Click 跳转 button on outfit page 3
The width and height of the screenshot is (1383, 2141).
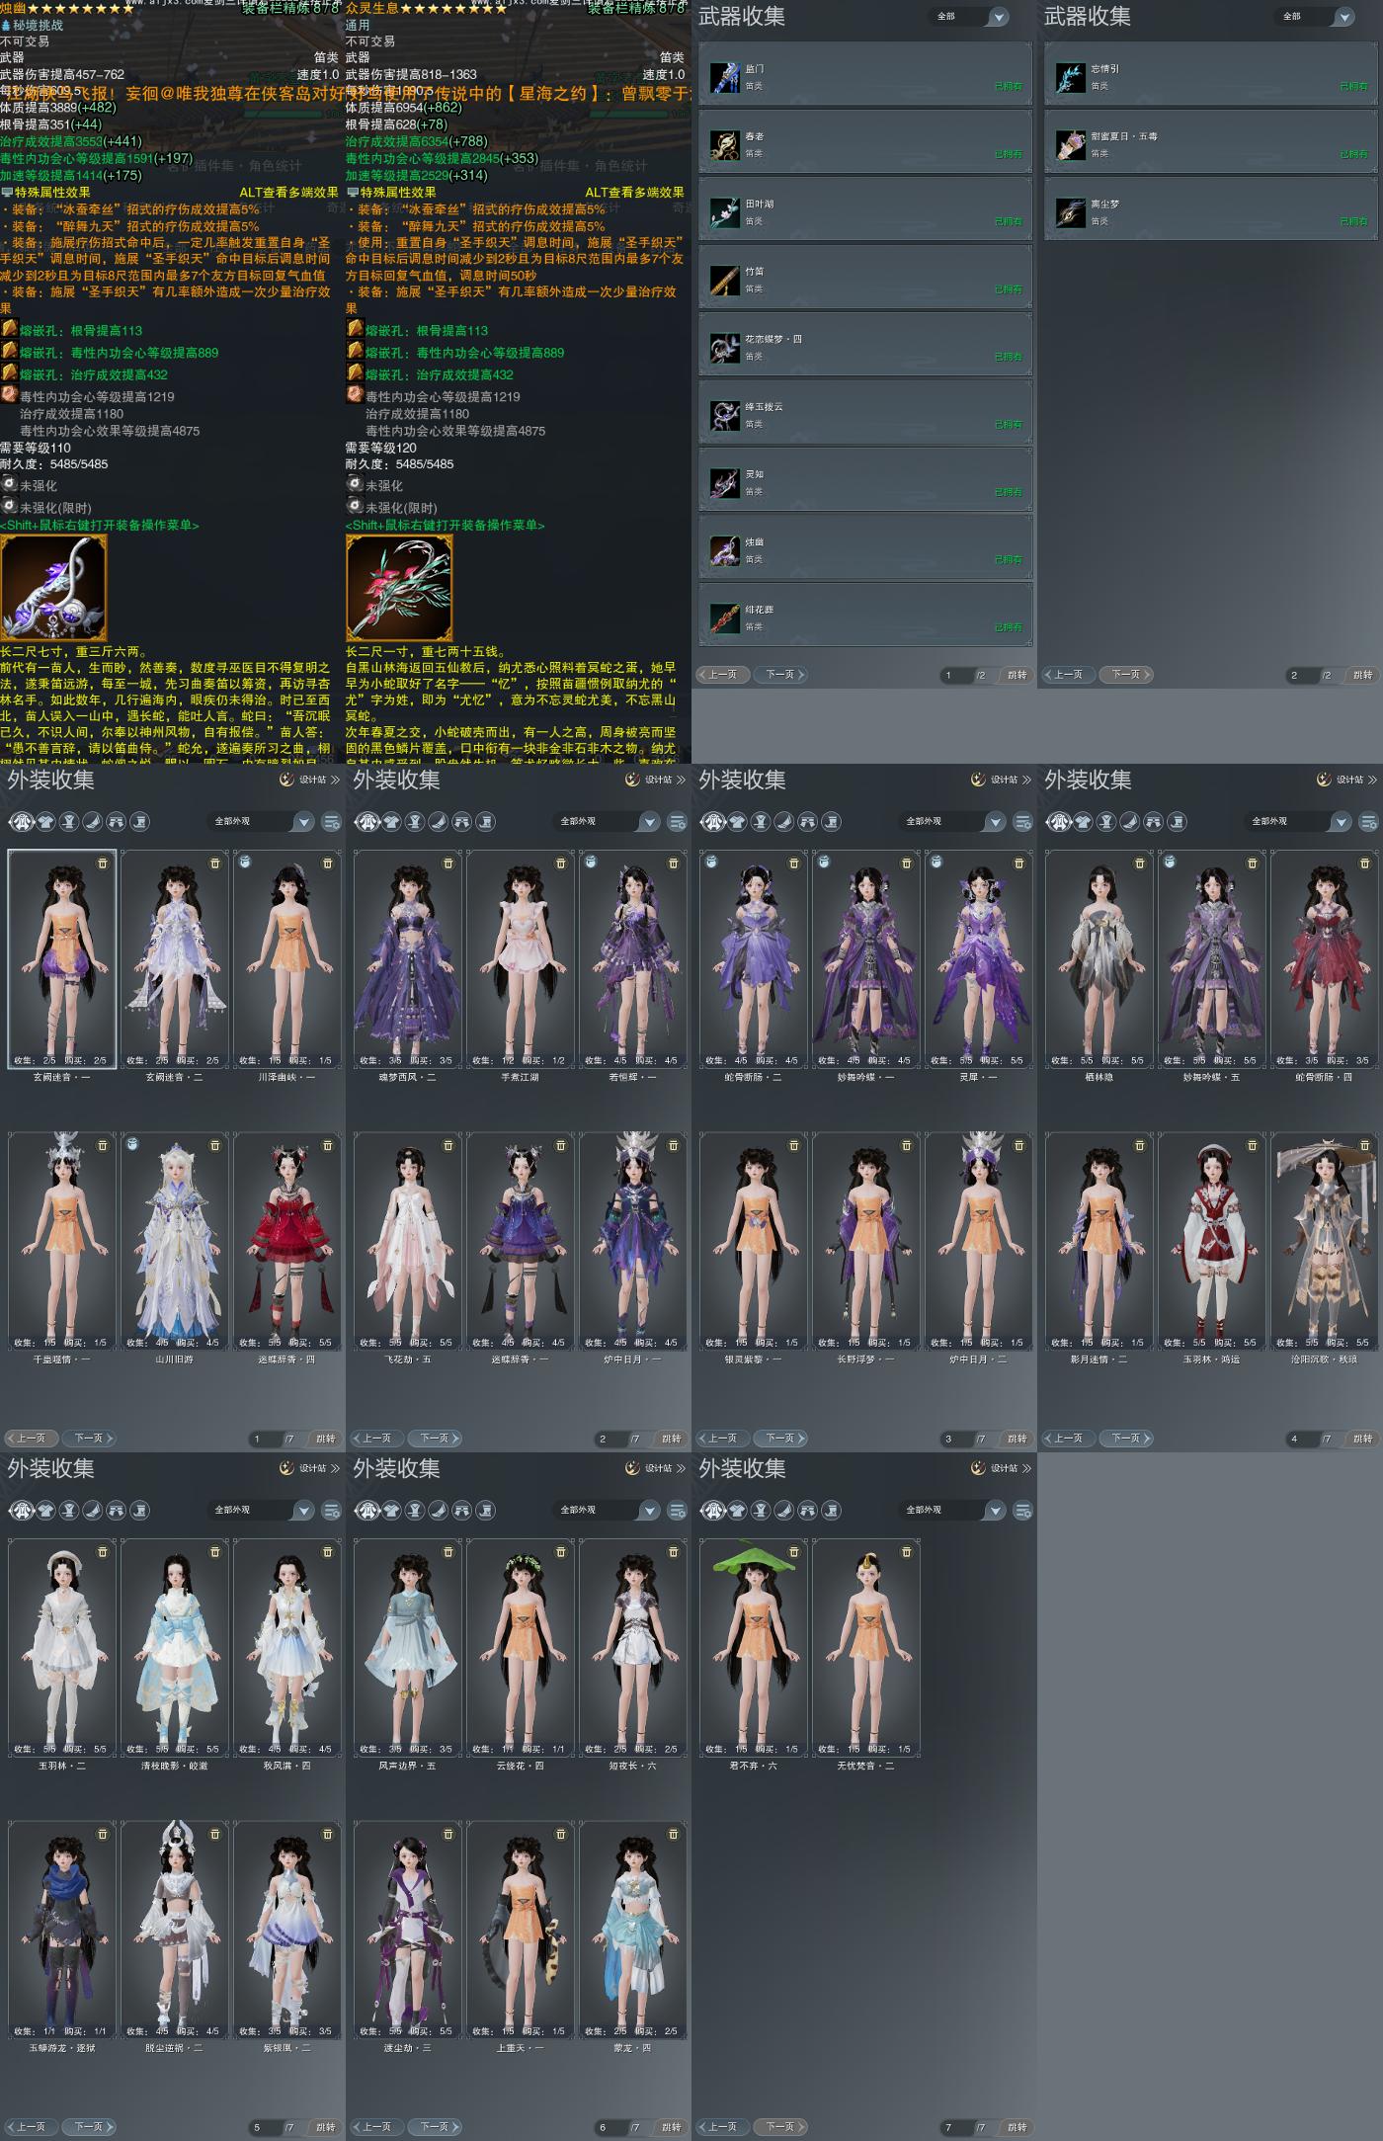(1017, 1439)
